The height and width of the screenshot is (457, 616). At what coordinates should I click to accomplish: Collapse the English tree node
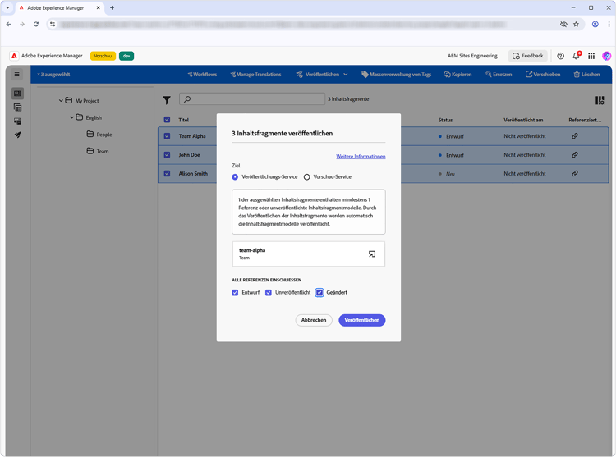(x=71, y=117)
